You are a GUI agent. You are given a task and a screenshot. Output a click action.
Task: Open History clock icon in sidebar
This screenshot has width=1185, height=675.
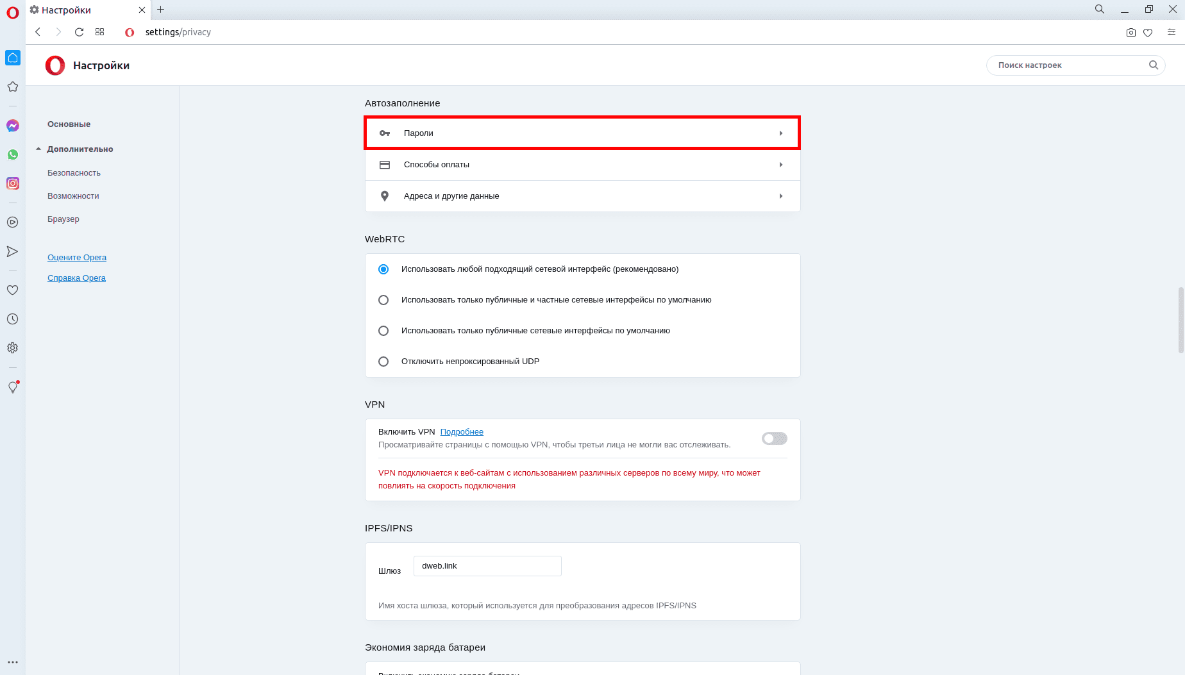click(x=12, y=319)
